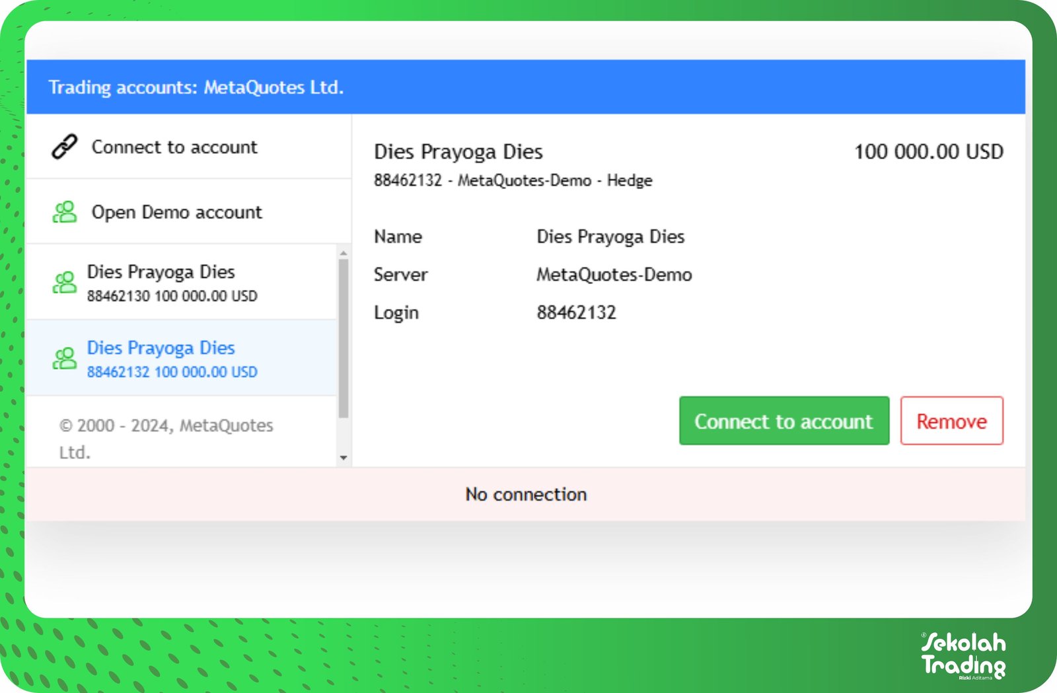Viewport: 1057px width, 693px height.
Task: Click the scrollbar up arrow
Action: 344,253
